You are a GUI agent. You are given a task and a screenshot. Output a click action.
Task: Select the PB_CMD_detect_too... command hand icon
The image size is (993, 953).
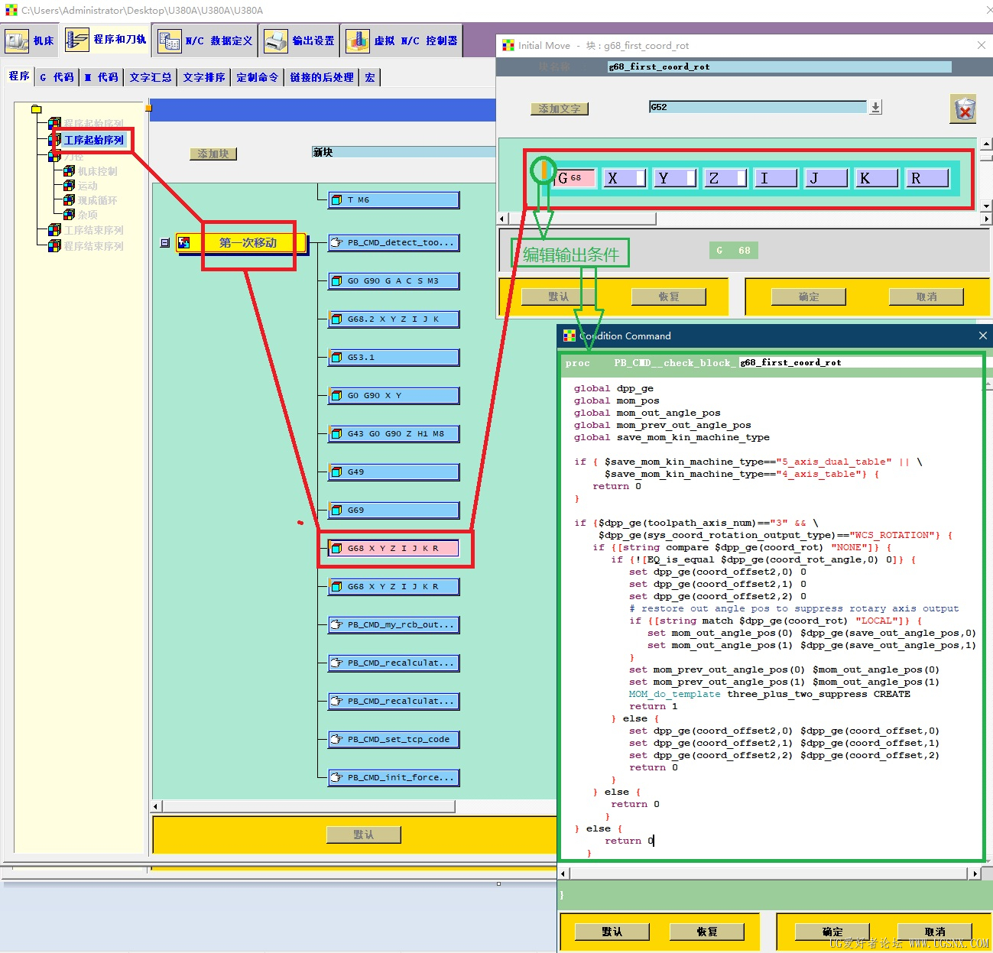point(336,243)
